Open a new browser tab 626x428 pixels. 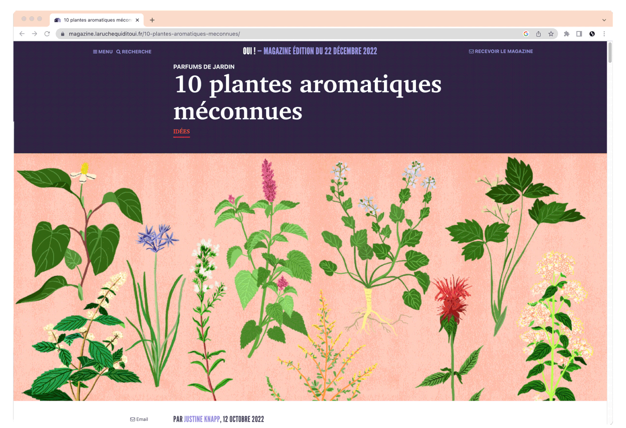152,20
